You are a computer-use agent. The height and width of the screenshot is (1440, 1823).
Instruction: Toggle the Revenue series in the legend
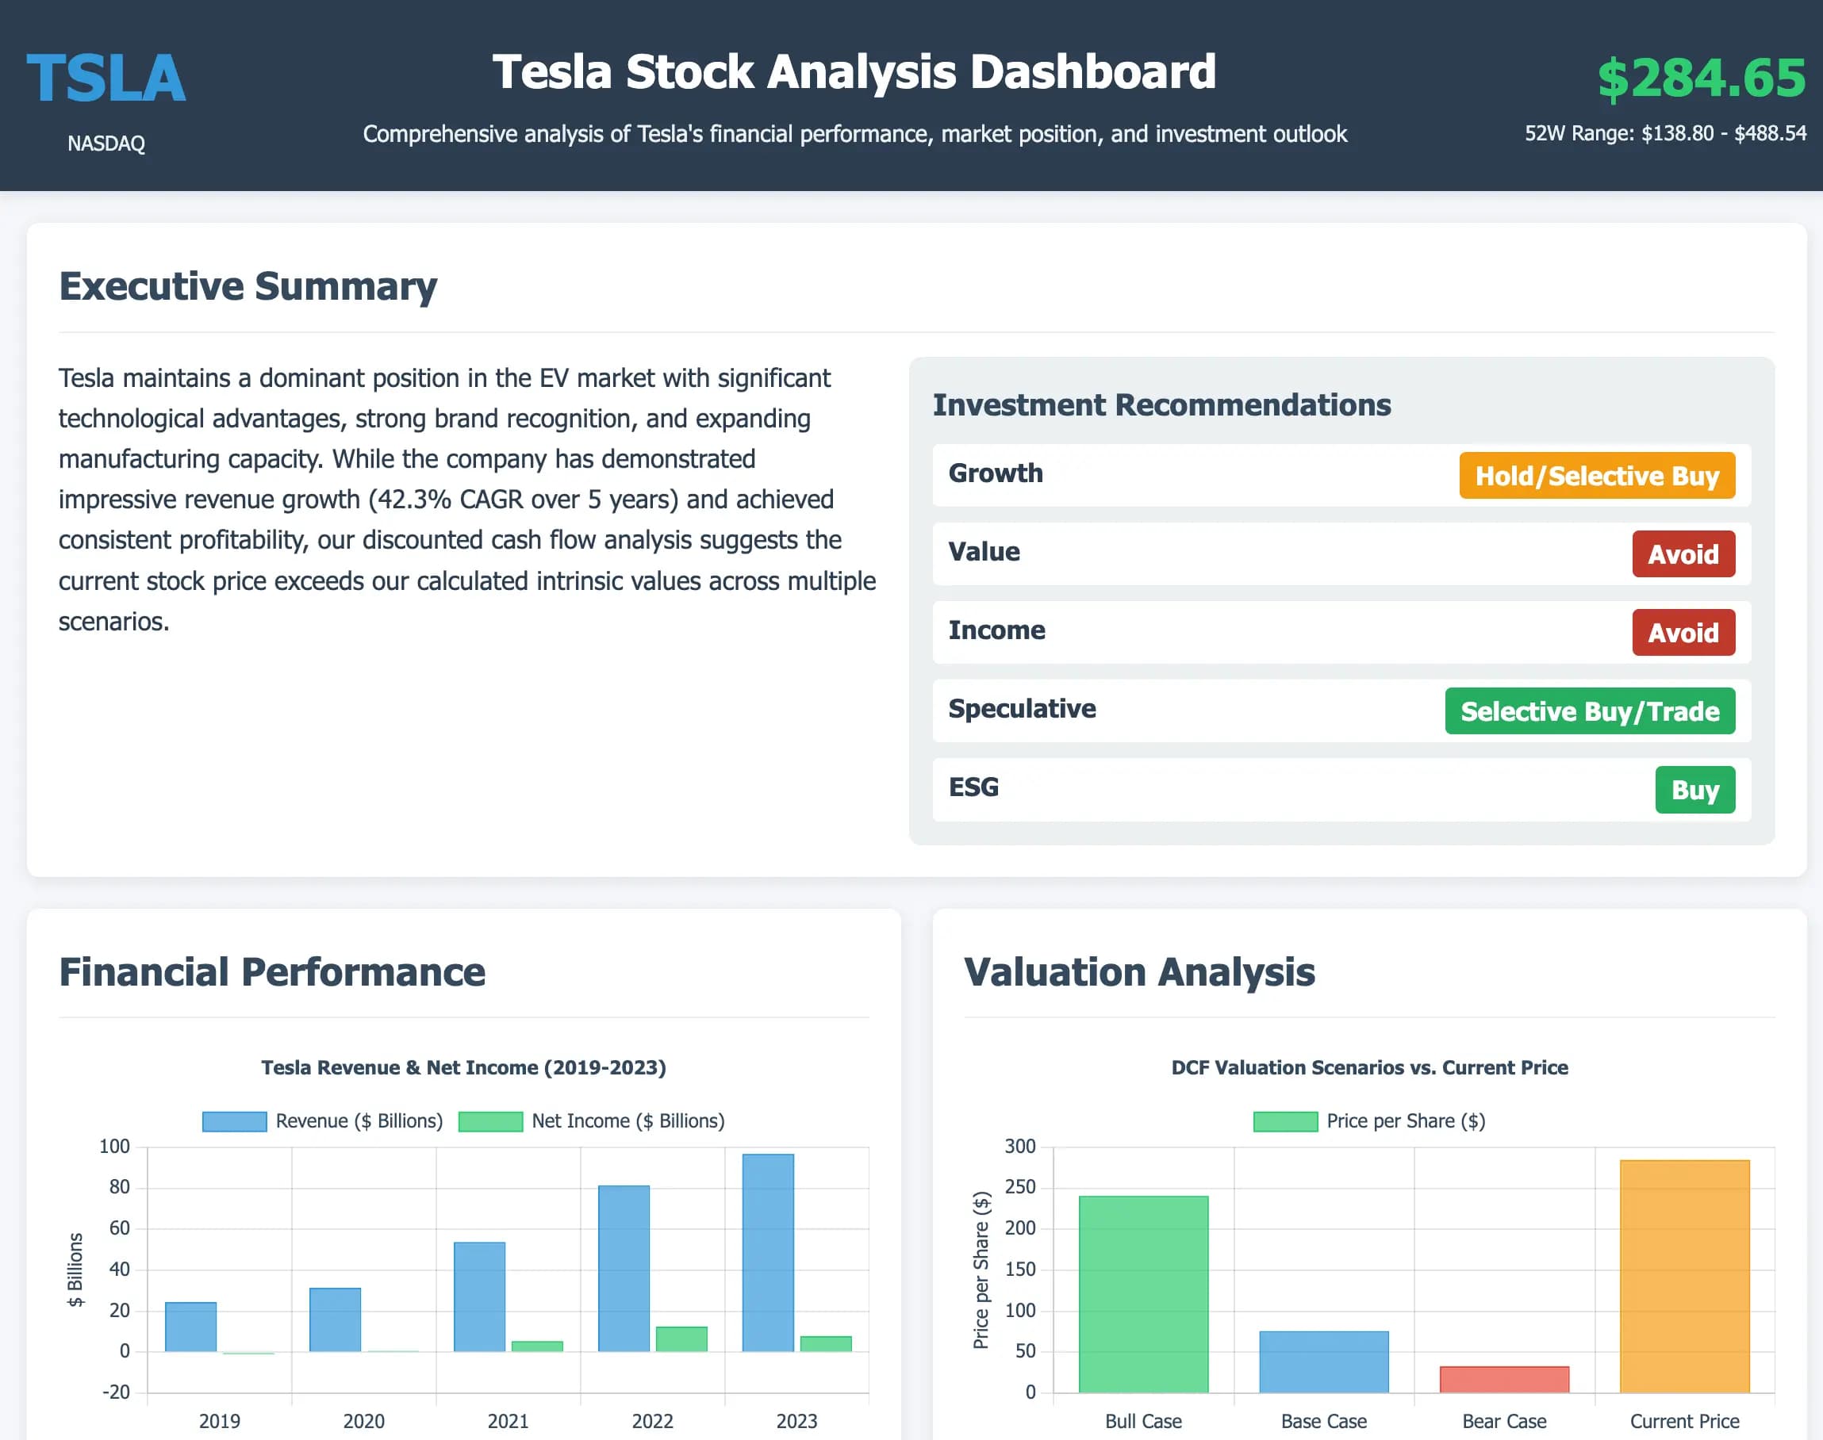320,1121
